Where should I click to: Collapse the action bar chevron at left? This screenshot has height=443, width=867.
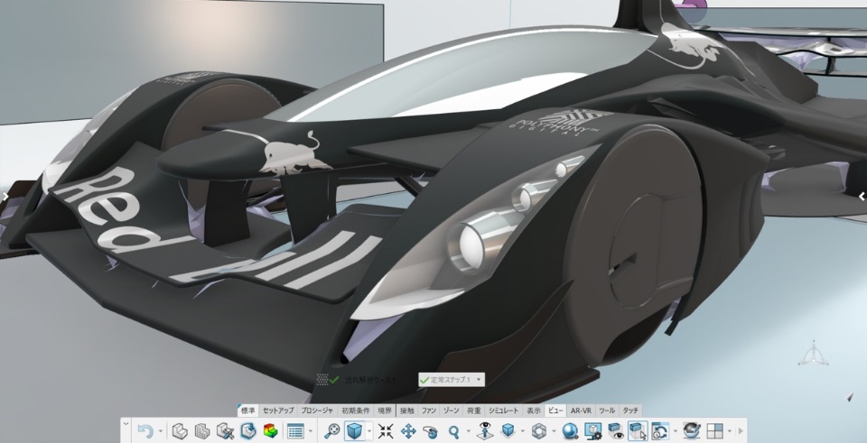126,424
